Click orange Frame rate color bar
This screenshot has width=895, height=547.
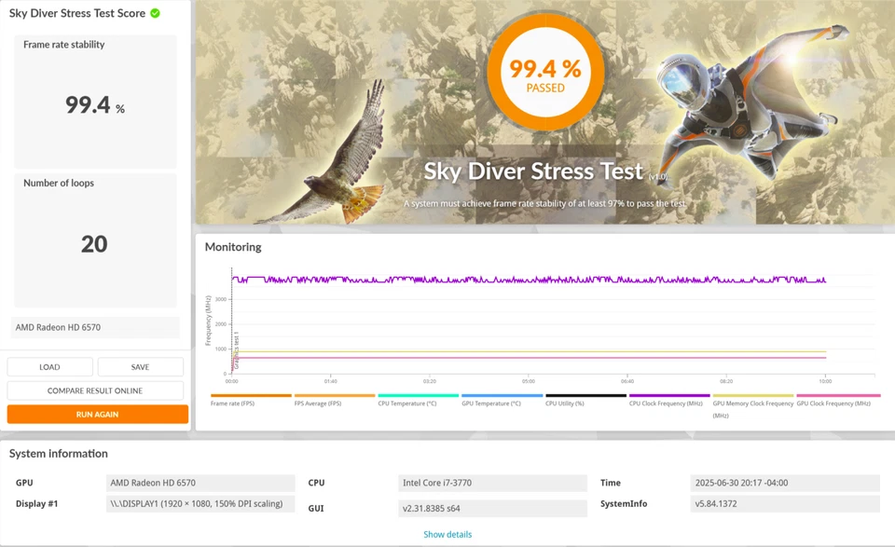click(251, 395)
